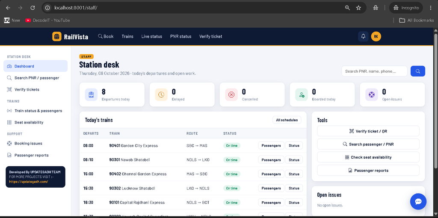Click Passenger reports tool button
Image resolution: width=438 pixels, height=218 pixels.
(368, 170)
